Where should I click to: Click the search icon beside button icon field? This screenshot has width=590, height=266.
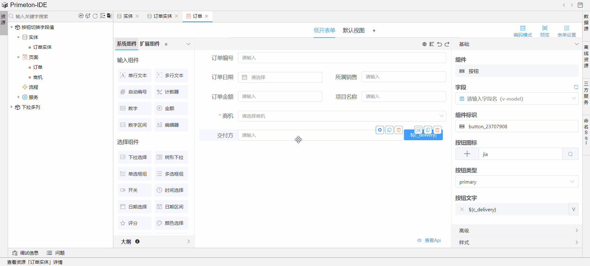coord(570,154)
